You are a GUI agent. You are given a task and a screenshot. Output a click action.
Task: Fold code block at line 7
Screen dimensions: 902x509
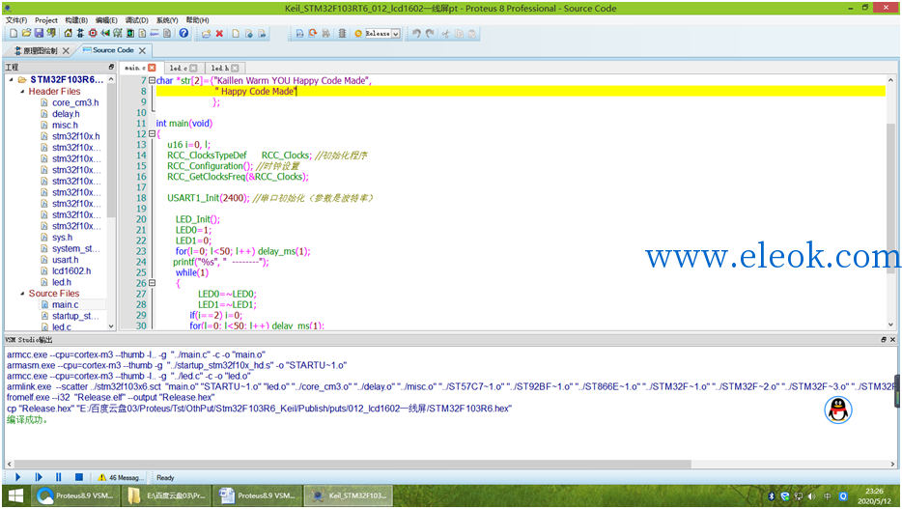(152, 80)
